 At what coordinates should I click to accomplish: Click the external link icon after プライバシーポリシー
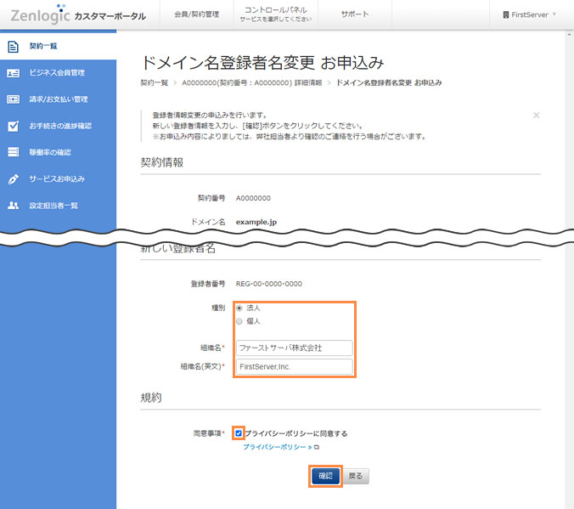click(317, 447)
